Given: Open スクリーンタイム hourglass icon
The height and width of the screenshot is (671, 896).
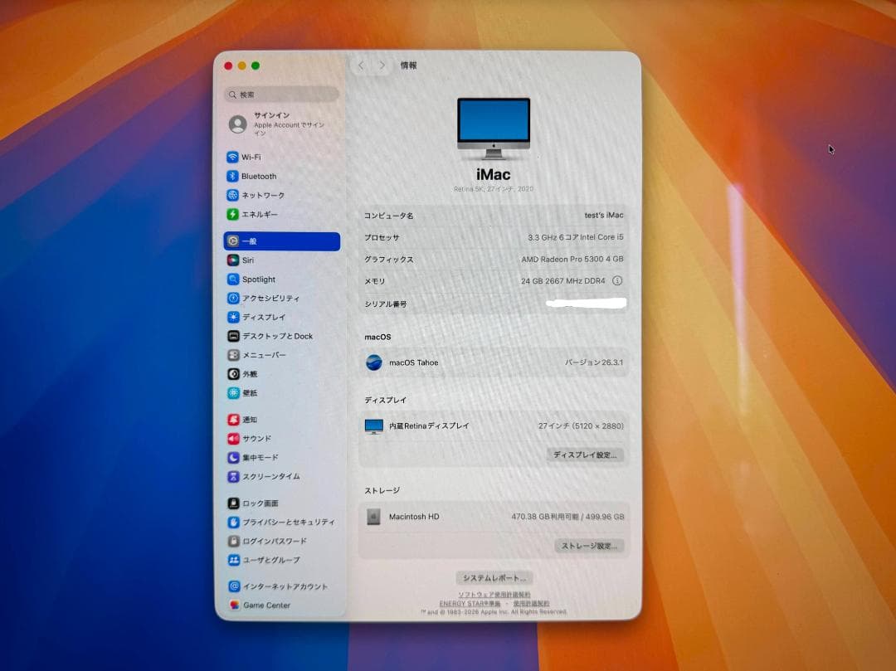Looking at the screenshot, I should pos(233,476).
